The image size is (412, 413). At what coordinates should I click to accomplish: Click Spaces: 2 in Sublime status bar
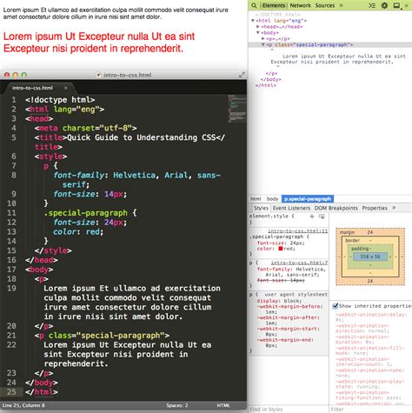[177, 405]
